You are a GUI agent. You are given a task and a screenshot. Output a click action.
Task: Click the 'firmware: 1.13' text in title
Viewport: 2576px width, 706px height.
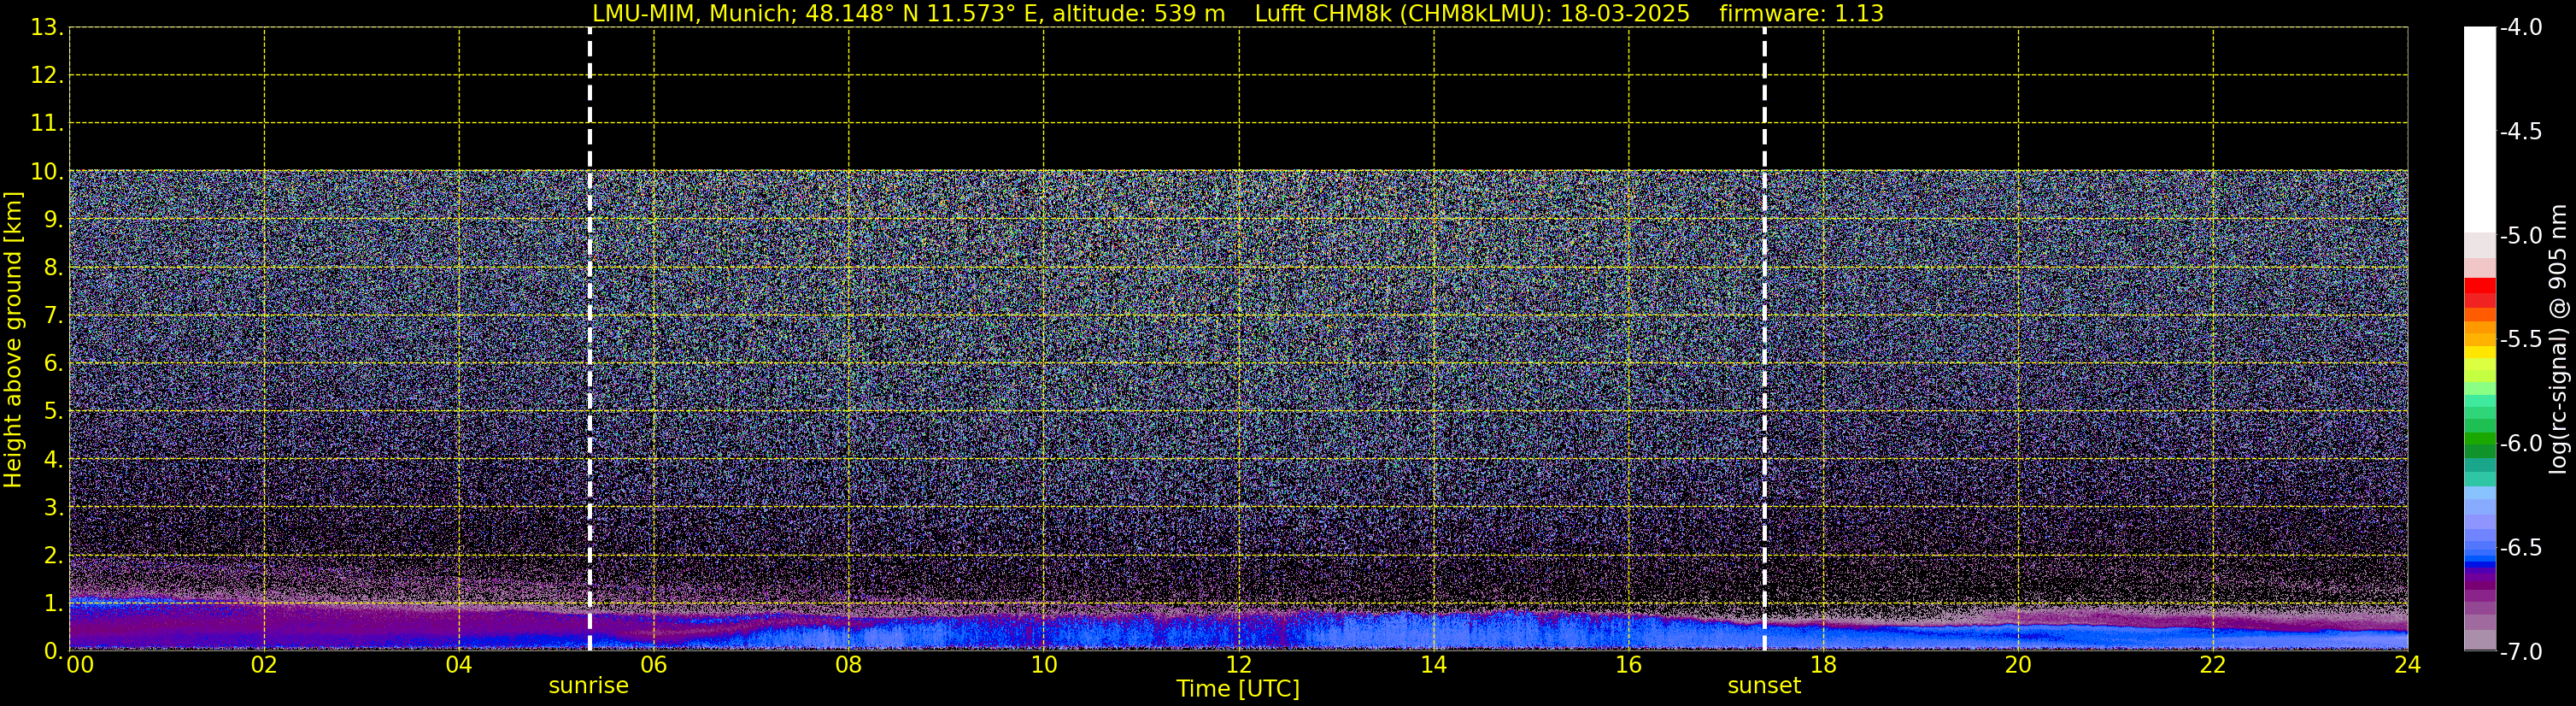1802,14
